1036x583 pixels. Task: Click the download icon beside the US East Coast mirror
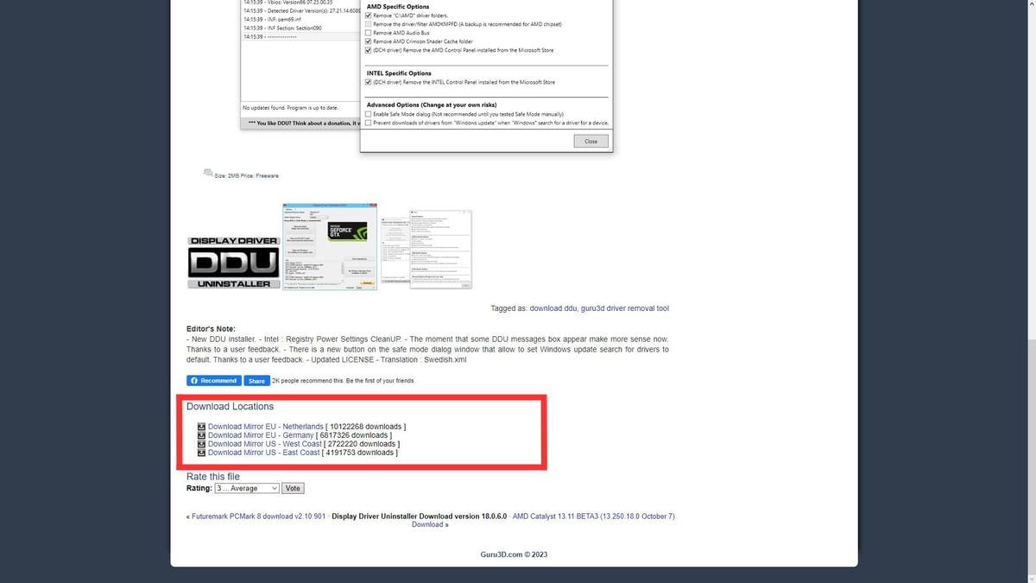click(200, 452)
